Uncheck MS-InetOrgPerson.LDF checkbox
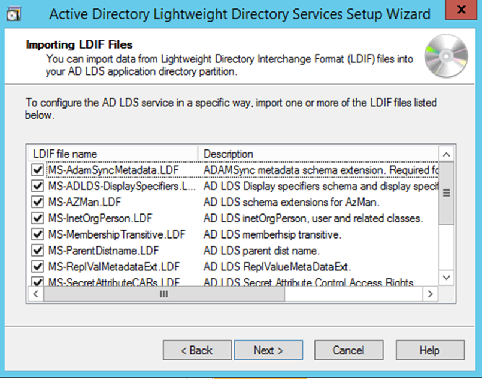The image size is (482, 379). [38, 218]
